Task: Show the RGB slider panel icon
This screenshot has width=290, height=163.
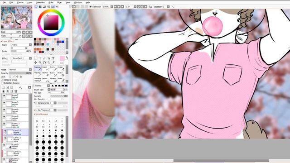Action: [40, 7]
